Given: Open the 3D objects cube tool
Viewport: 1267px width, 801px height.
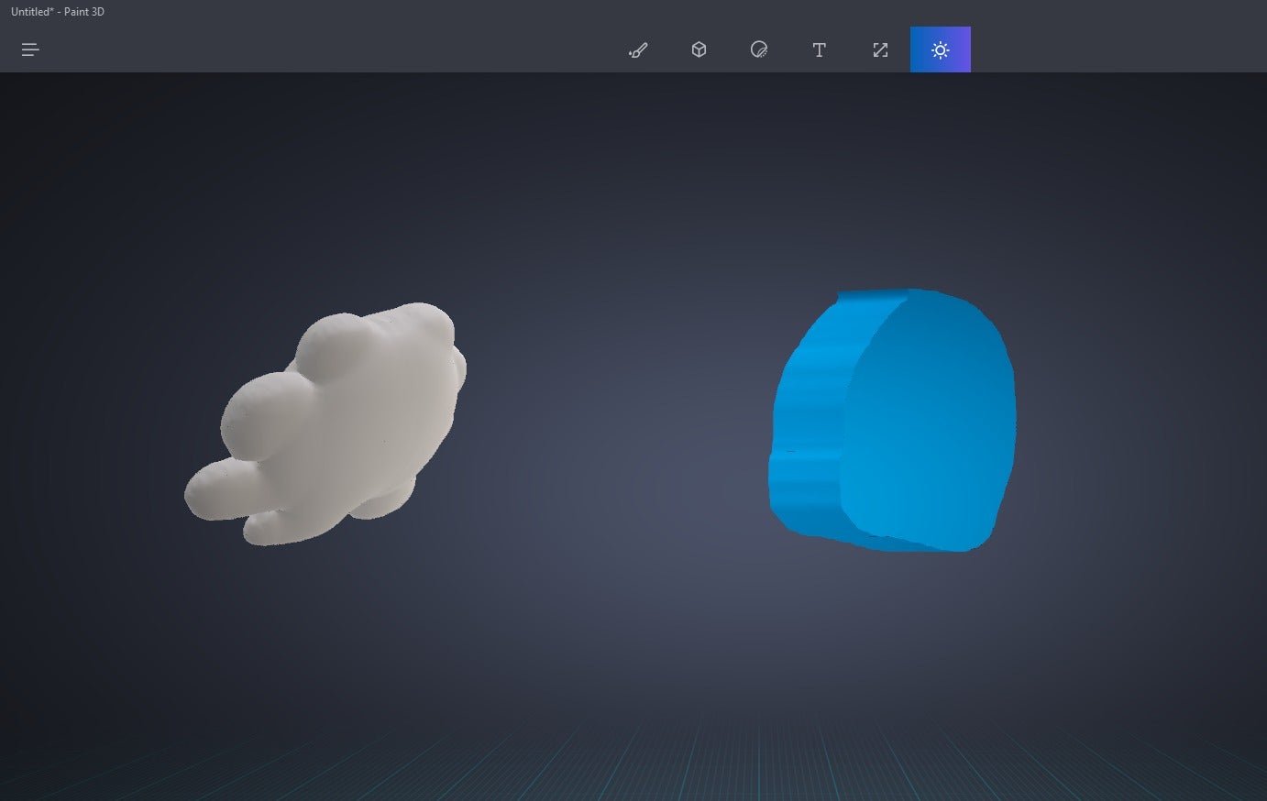Looking at the screenshot, I should coord(699,49).
